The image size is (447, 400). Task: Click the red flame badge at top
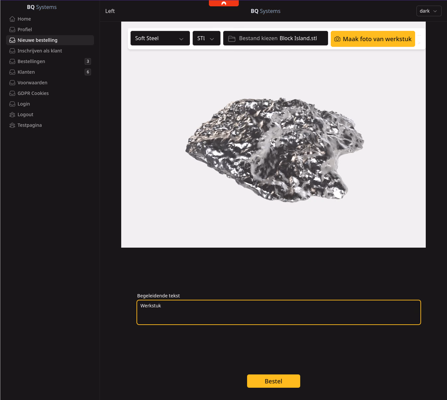[224, 3]
